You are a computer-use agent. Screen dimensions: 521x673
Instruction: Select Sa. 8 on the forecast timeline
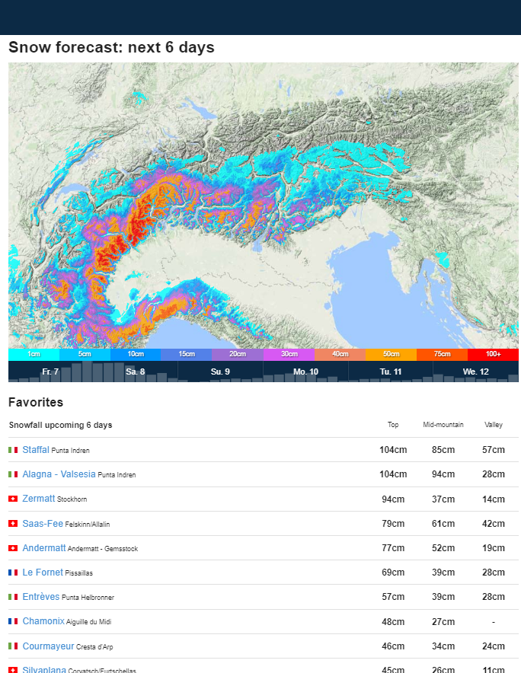pyautogui.click(x=136, y=372)
